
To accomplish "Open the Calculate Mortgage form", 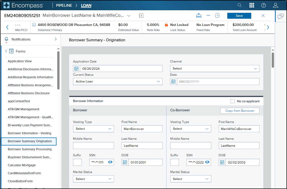I will pyautogui.click(x=21, y=165).
